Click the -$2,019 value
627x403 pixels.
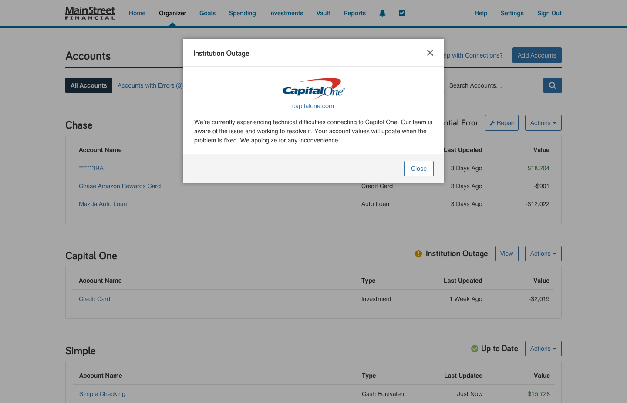click(539, 299)
